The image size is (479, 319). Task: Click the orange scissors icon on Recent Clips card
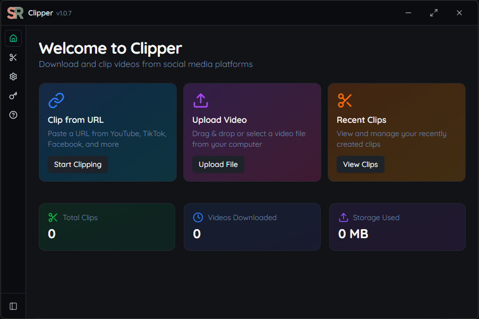(x=345, y=100)
